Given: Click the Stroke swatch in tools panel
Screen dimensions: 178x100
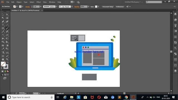Looking at the screenshot, I should point(7,67).
